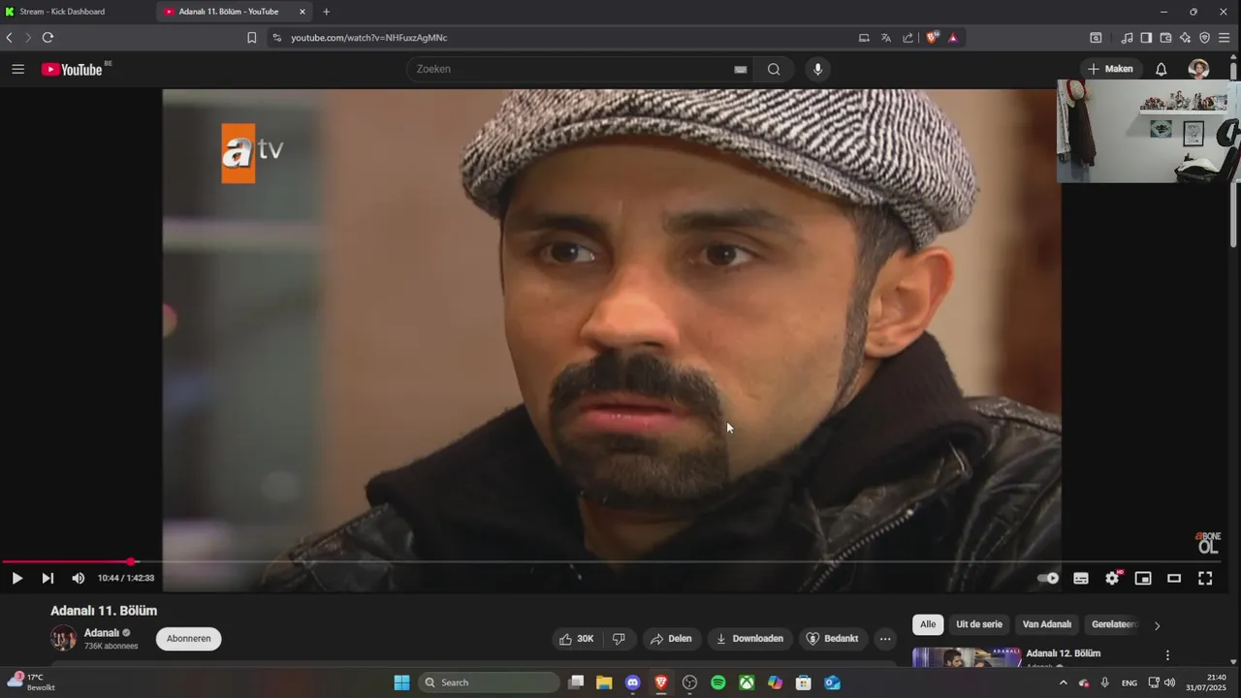Image resolution: width=1241 pixels, height=698 pixels.
Task: Open the on-screen keyboard in search box
Action: point(741,69)
